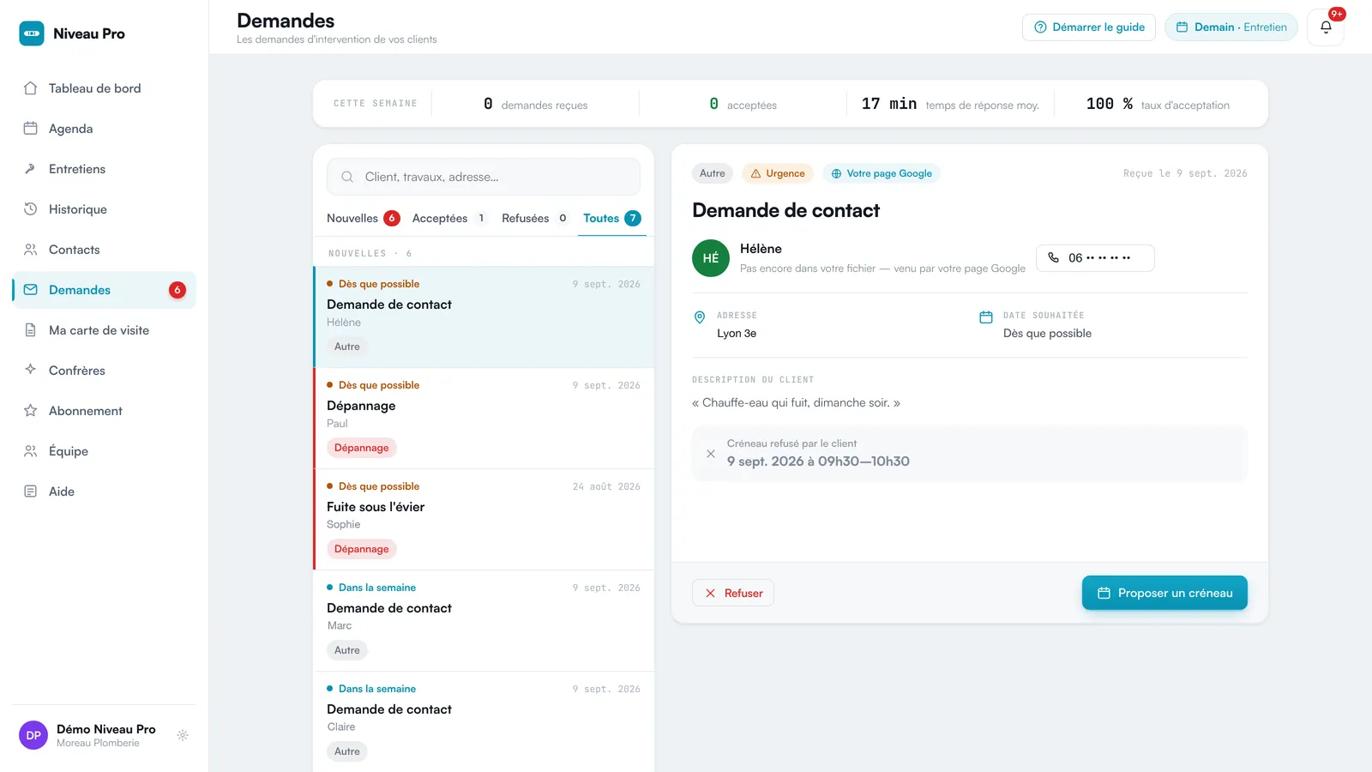Click Proposer un créneau button
Viewport: 1372px width, 772px height.
tap(1164, 593)
